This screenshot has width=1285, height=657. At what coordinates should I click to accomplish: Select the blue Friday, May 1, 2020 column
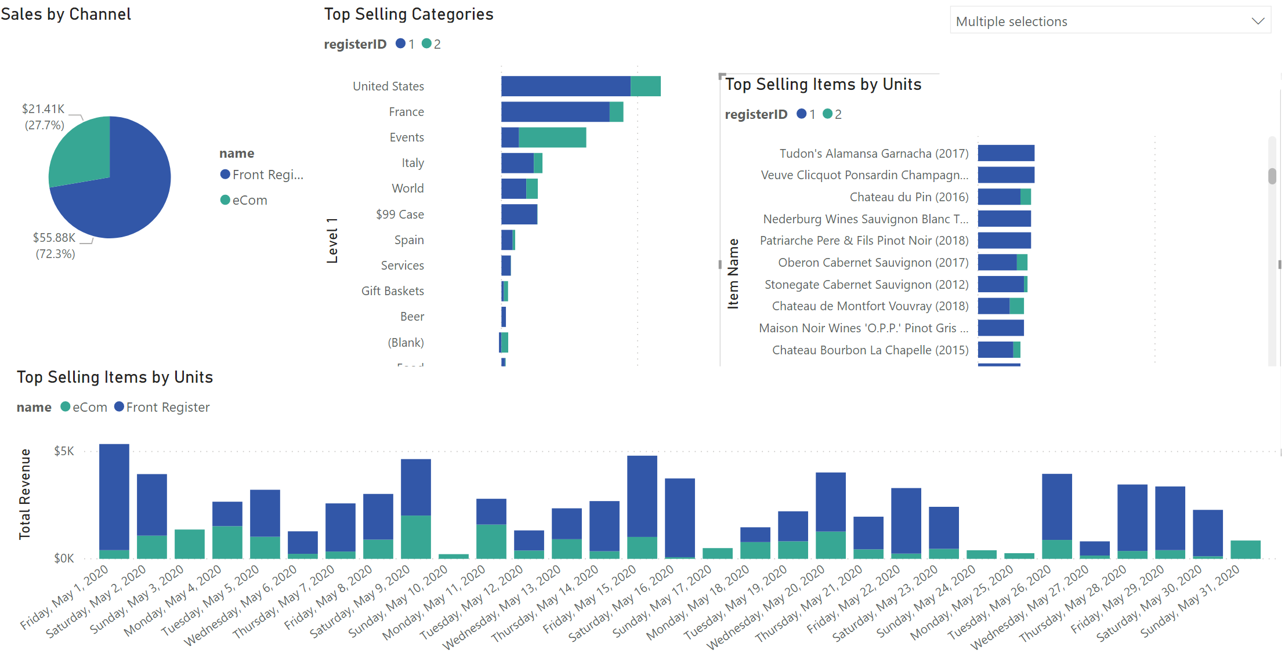click(114, 496)
